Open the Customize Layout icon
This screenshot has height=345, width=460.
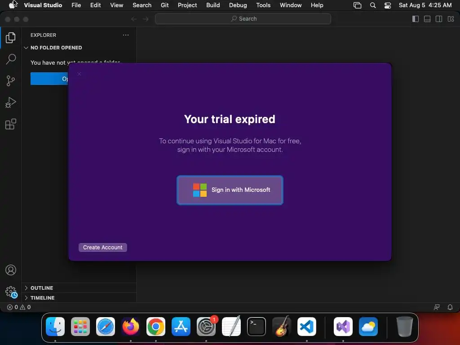coord(451,19)
